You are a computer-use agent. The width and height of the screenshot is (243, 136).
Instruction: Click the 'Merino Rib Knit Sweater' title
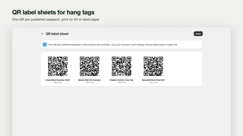(90, 80)
